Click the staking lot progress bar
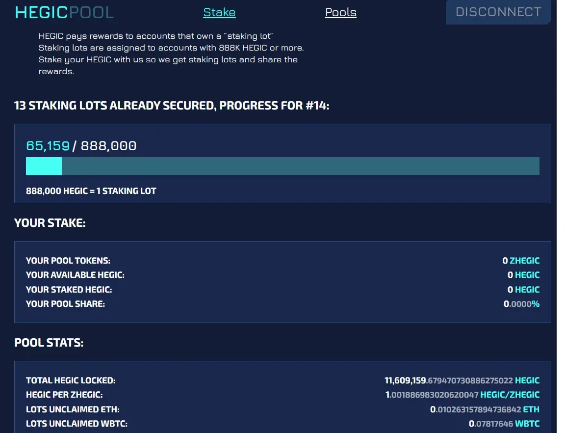The width and height of the screenshot is (565, 433). click(x=282, y=166)
